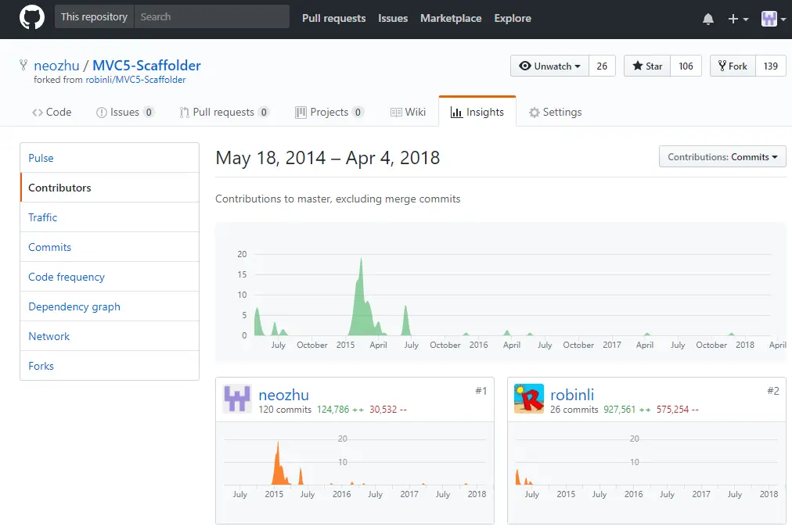
Task: Select Traffic in the insights sidebar
Action: coord(110,217)
